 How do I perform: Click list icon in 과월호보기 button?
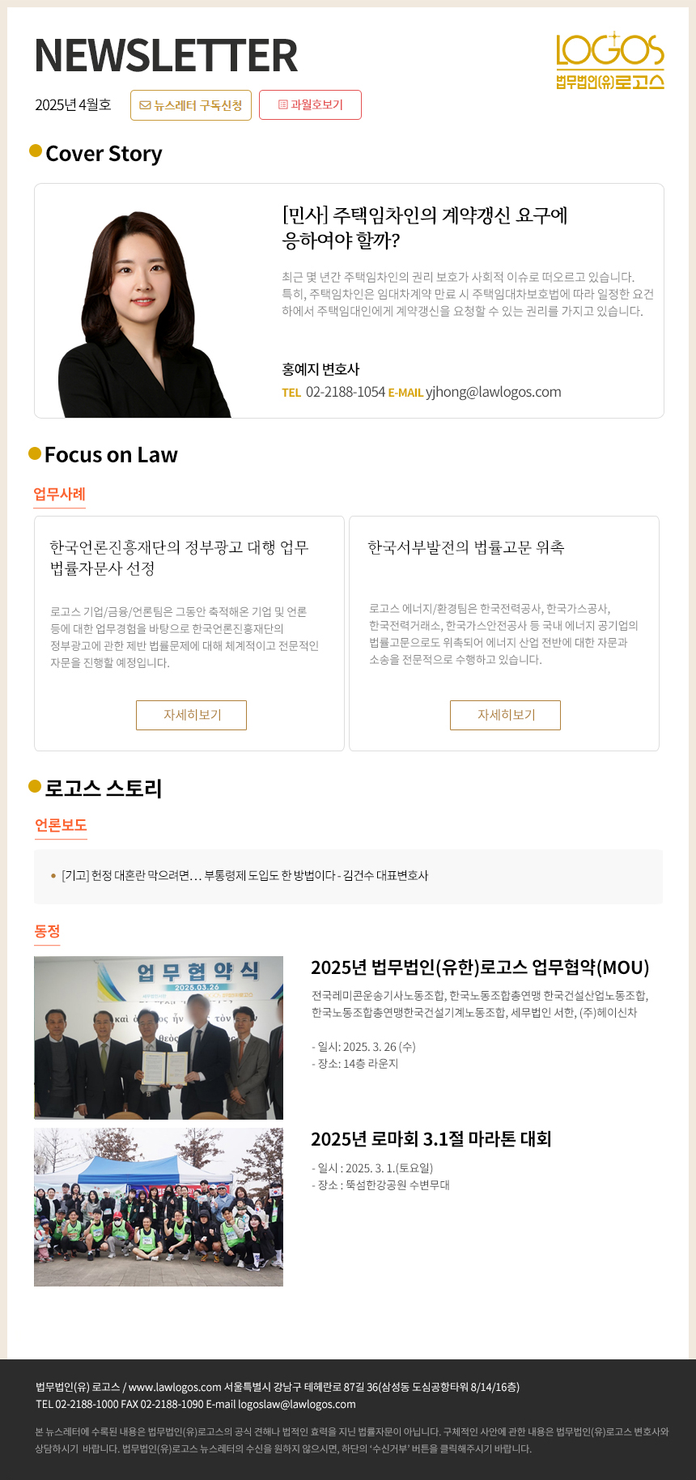point(282,104)
